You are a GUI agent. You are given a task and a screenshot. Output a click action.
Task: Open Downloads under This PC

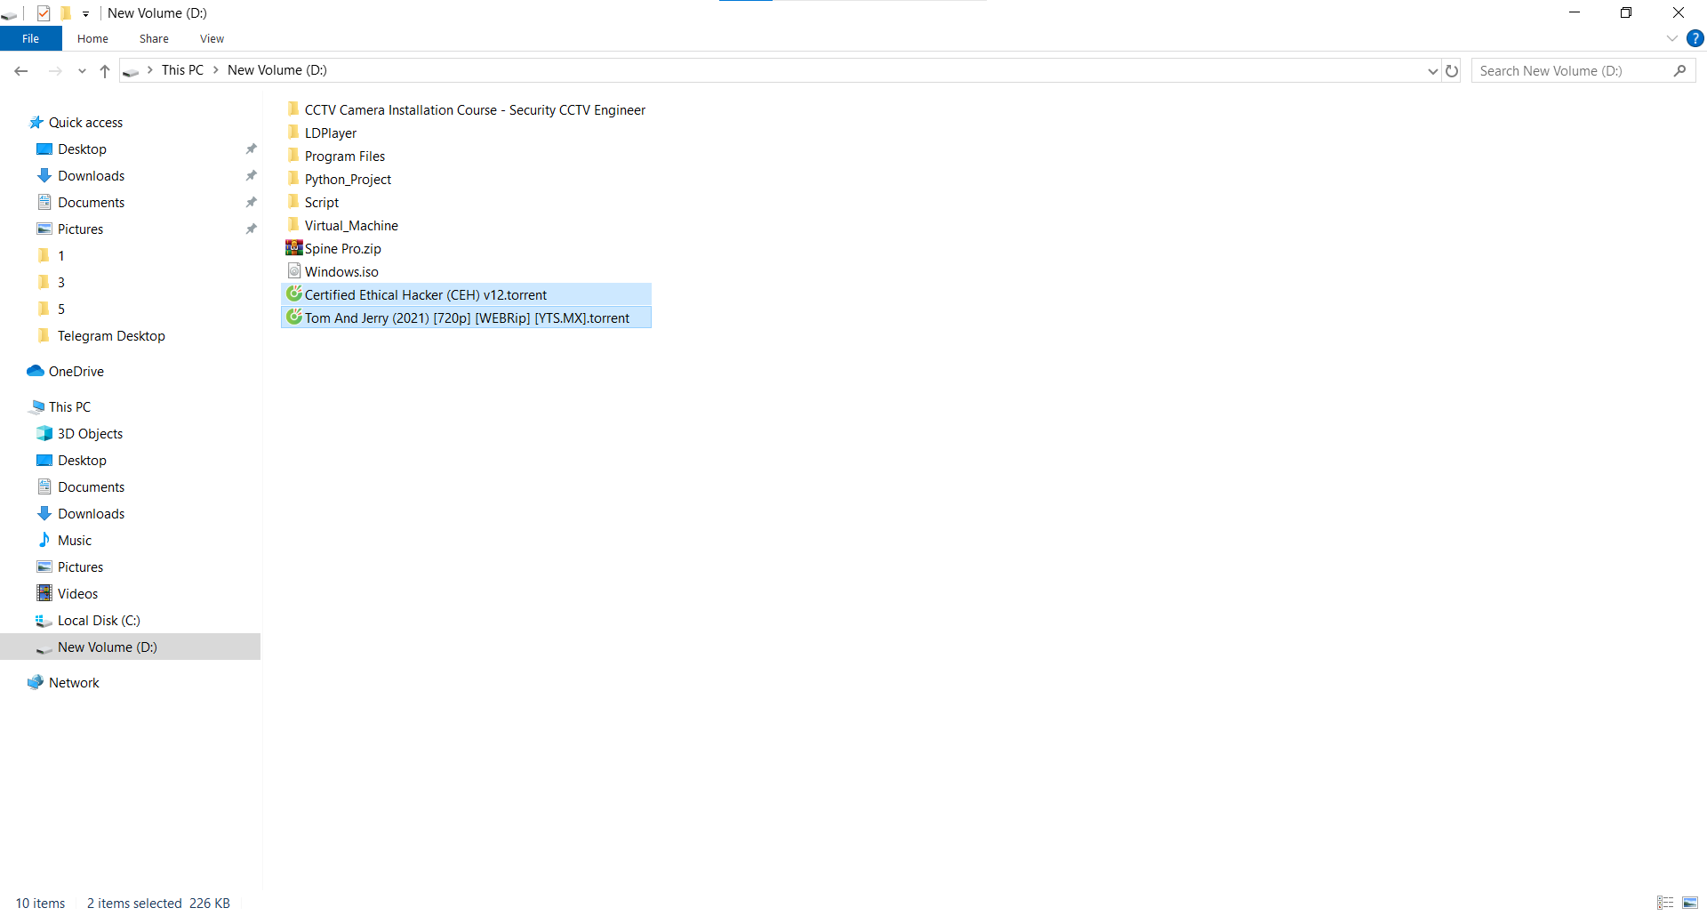[91, 514]
